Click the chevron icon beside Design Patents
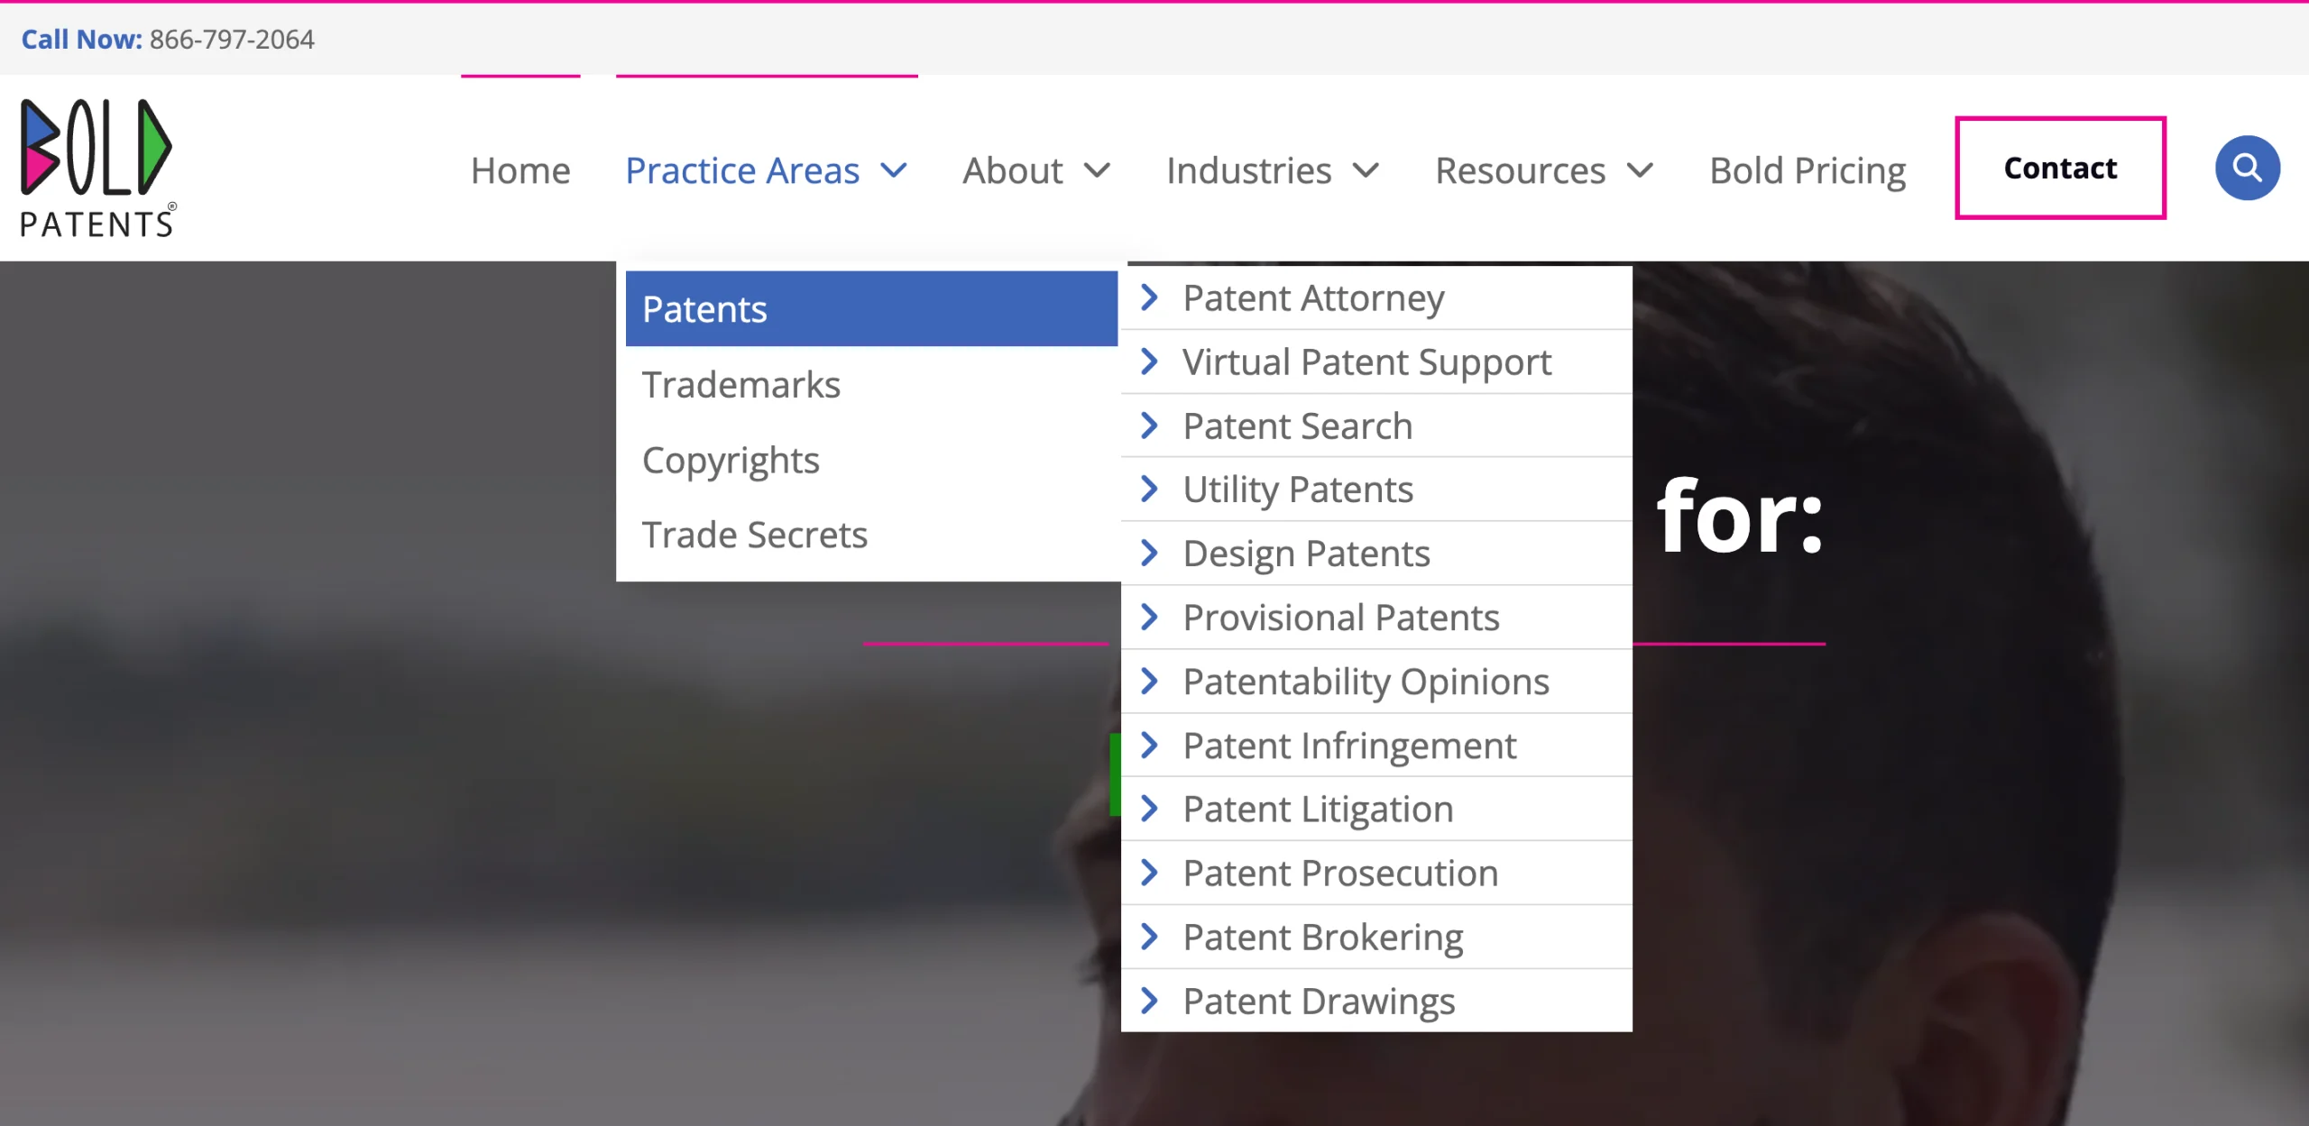The image size is (2309, 1126). point(1149,553)
